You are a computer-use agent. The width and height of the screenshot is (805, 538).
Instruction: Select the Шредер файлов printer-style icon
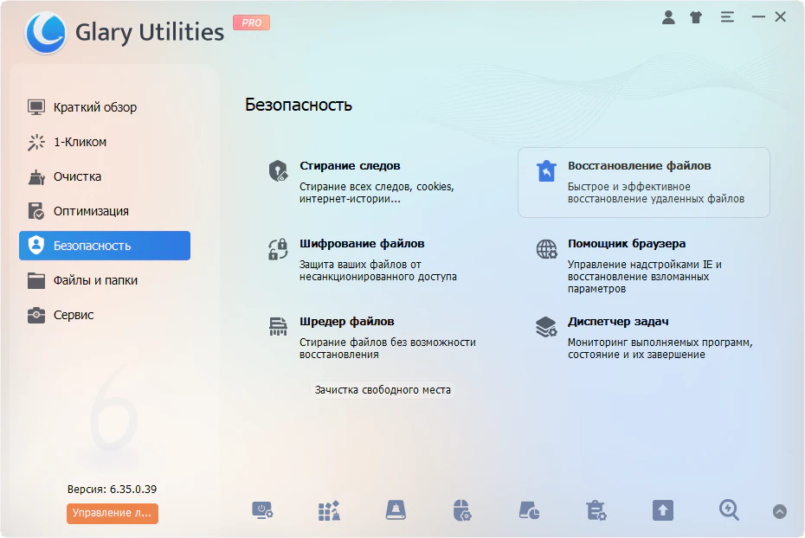click(277, 326)
